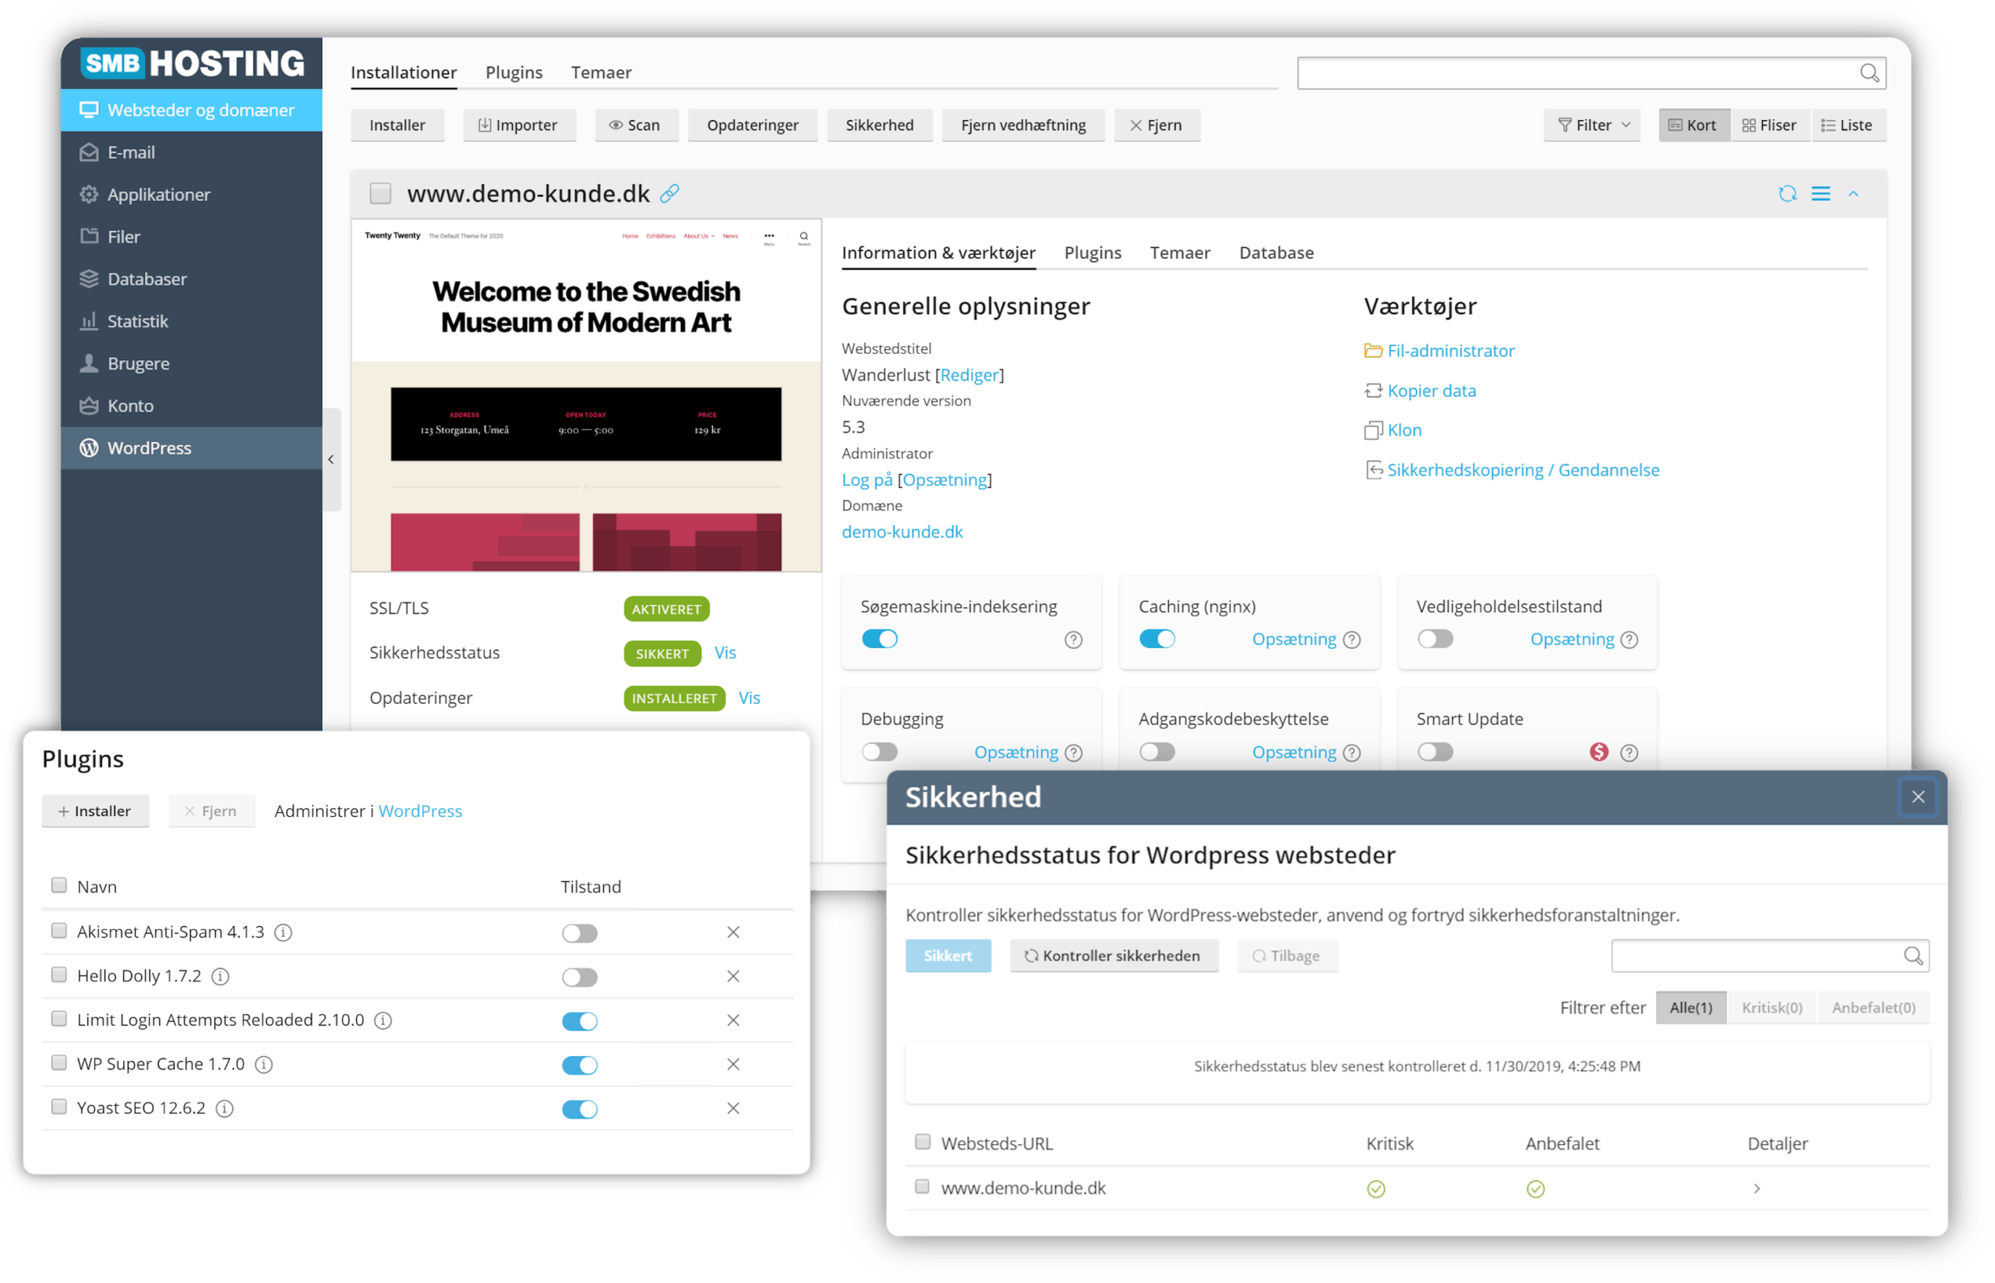Open E-mail in the sidebar
1995x1283 pixels.
coord(191,153)
